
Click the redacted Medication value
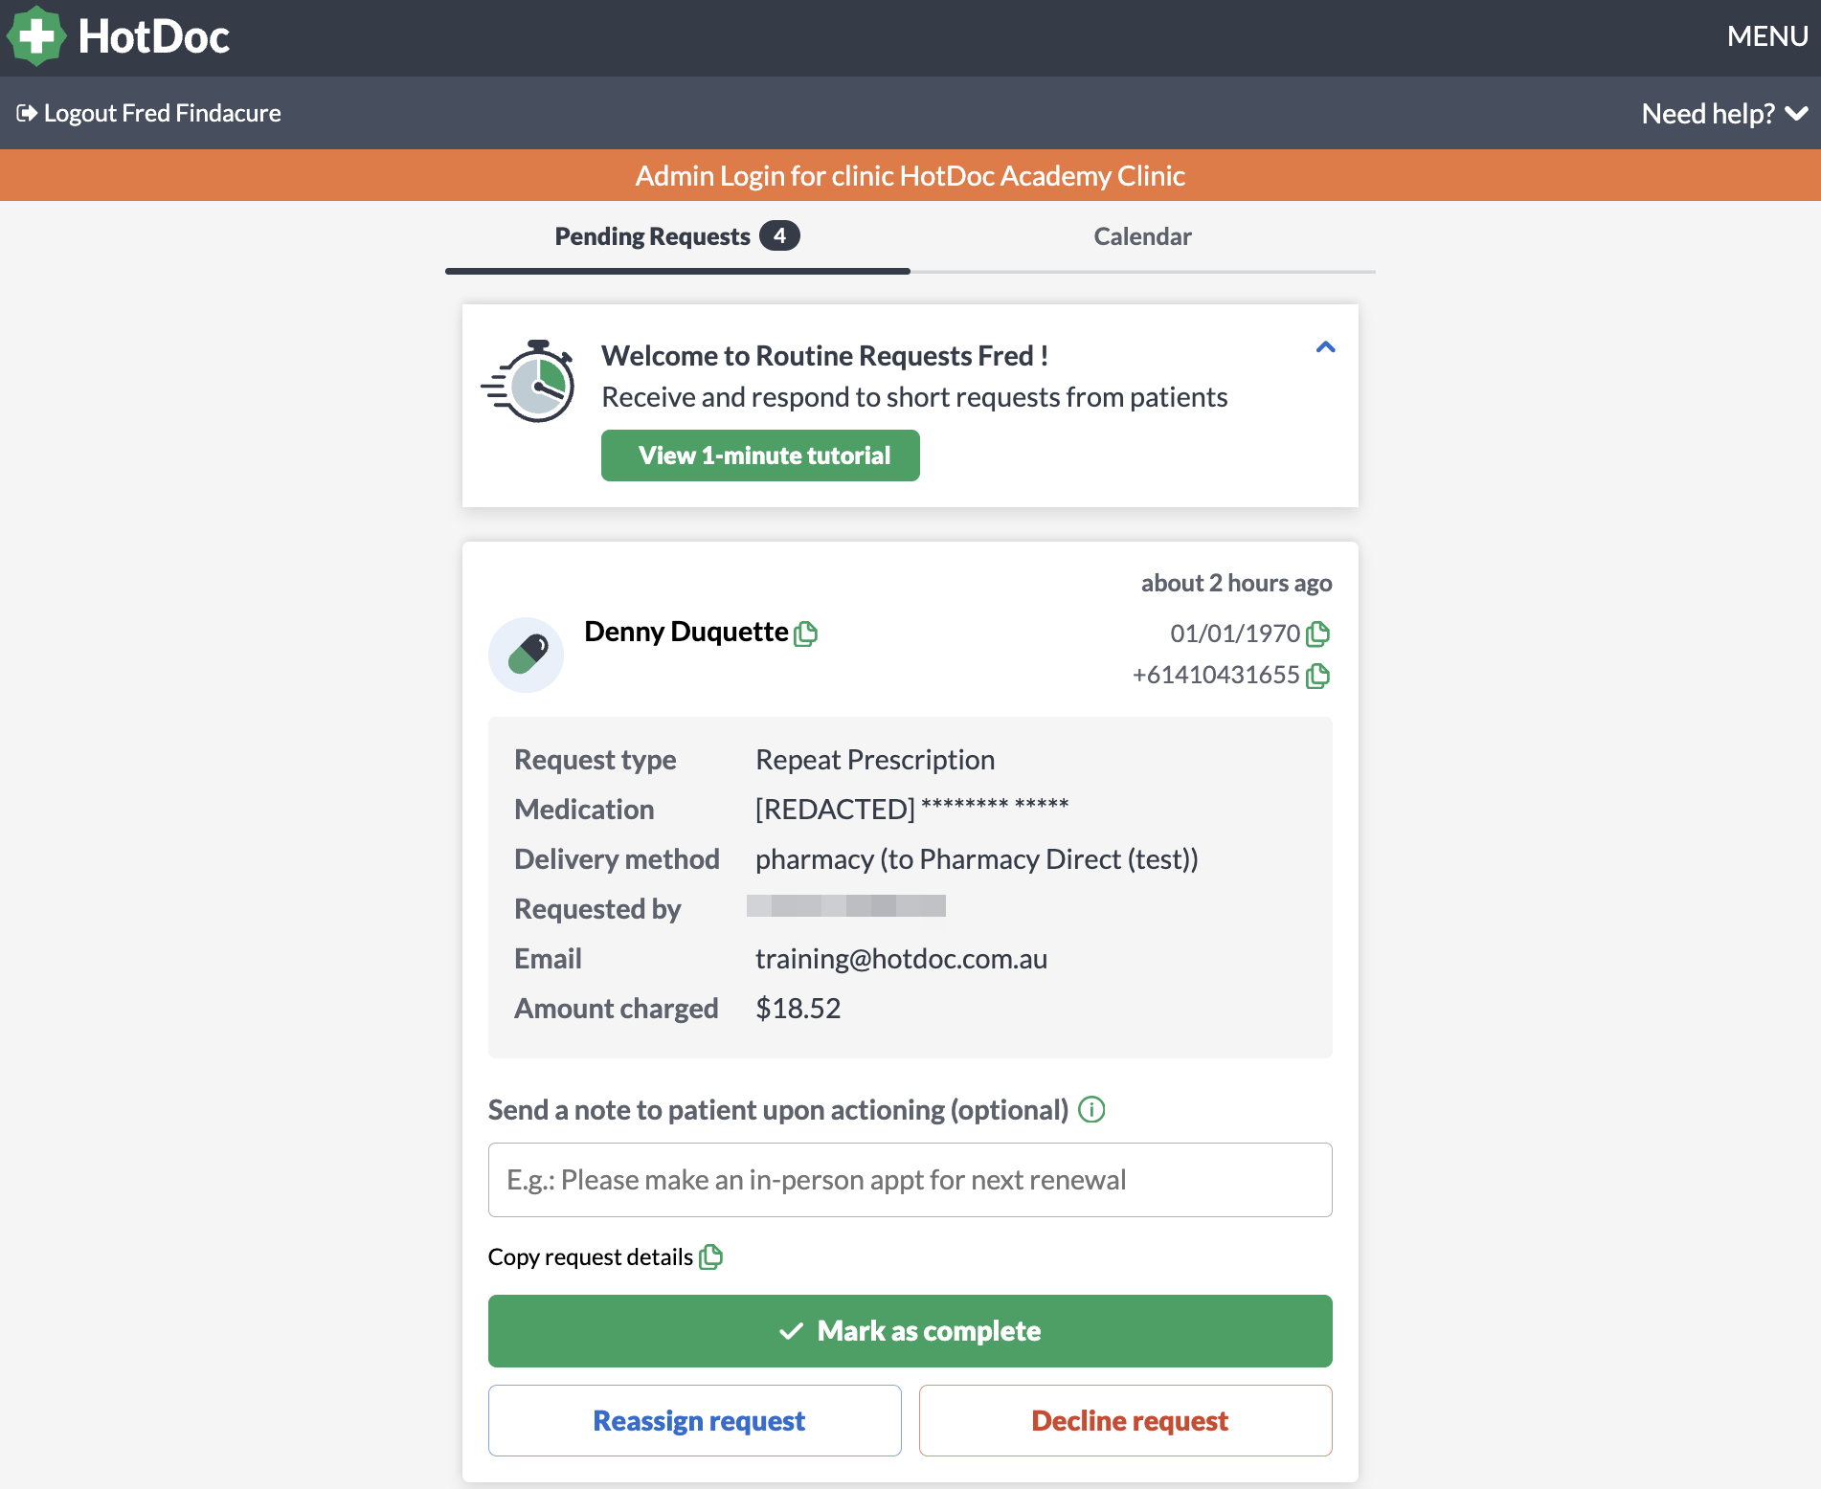911,809
